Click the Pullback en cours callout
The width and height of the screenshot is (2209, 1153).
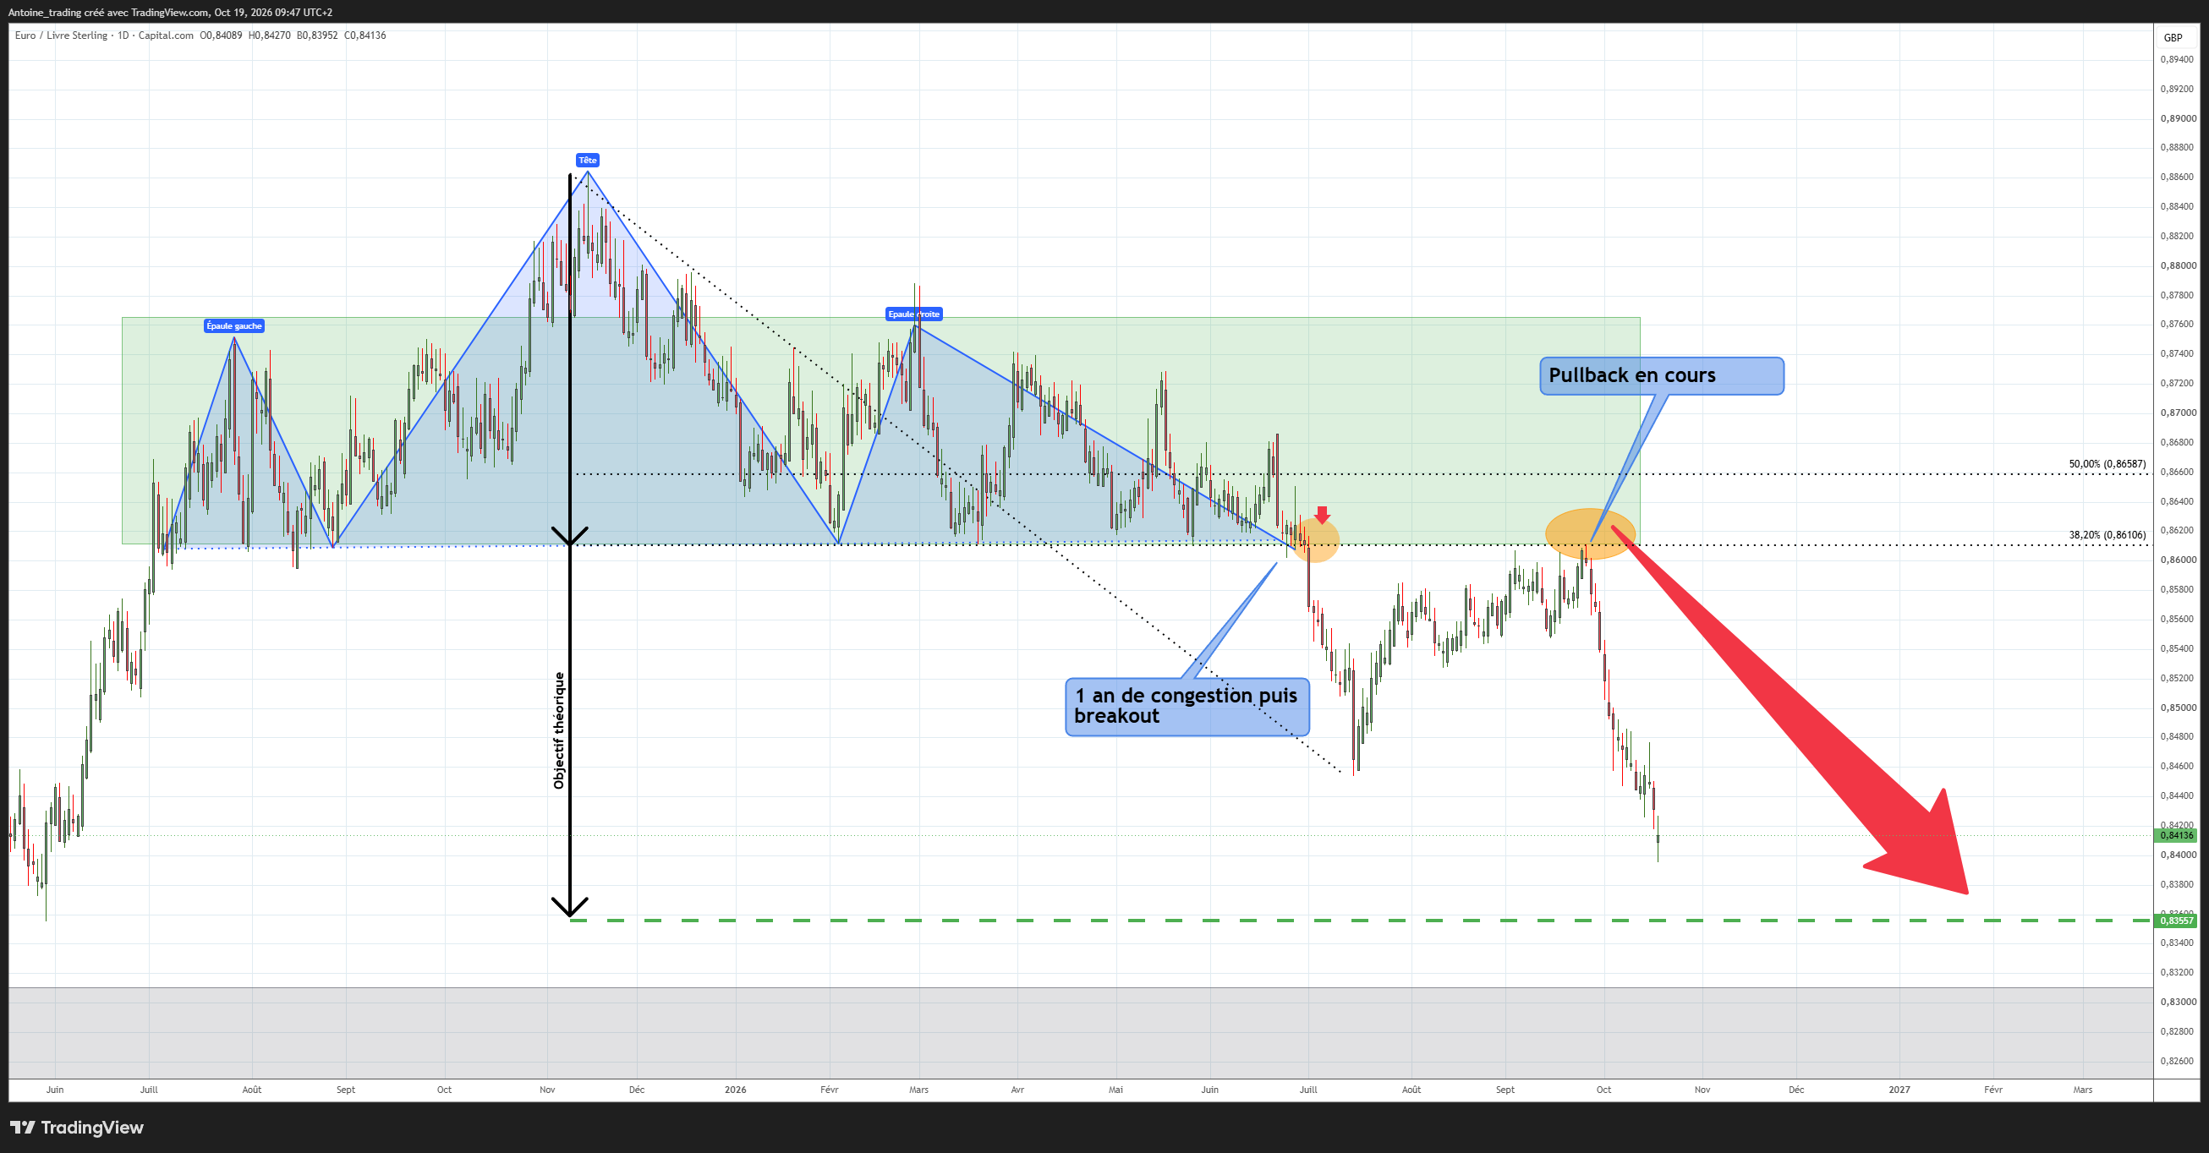[1662, 375]
